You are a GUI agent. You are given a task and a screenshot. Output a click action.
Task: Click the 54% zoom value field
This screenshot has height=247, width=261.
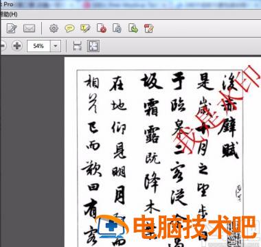point(38,46)
